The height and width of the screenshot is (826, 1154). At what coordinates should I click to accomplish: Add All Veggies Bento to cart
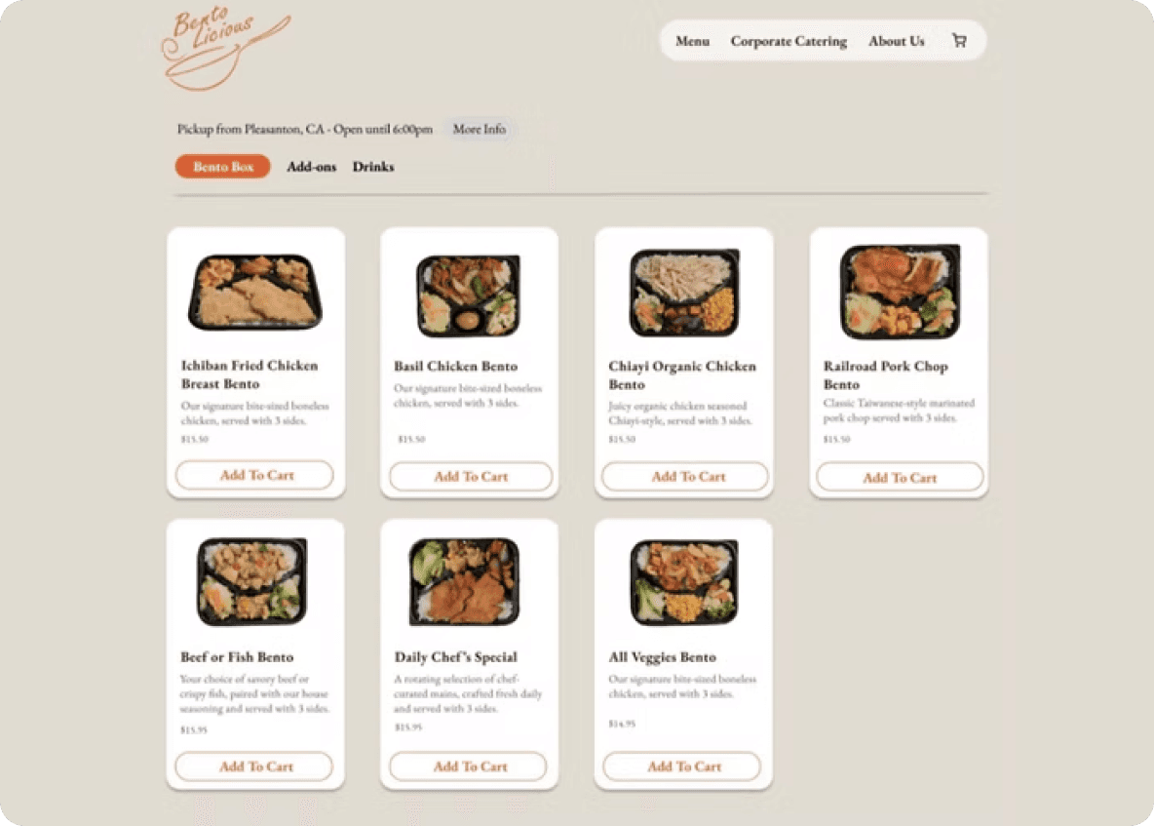pos(681,767)
